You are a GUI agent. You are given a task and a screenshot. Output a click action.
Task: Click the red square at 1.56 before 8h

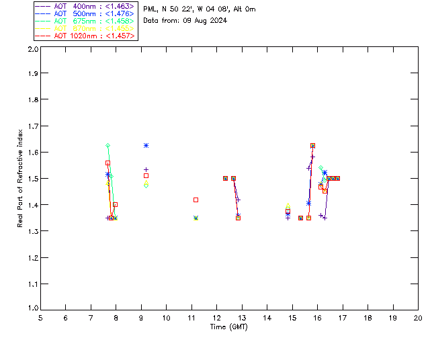pos(107,163)
